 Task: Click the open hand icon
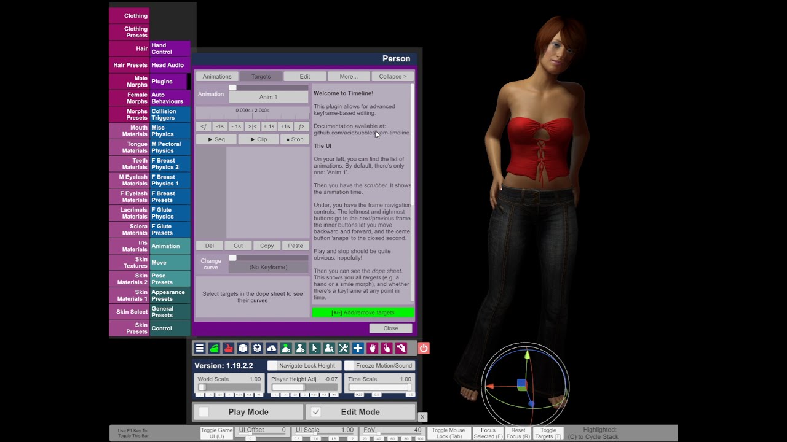tap(372, 348)
